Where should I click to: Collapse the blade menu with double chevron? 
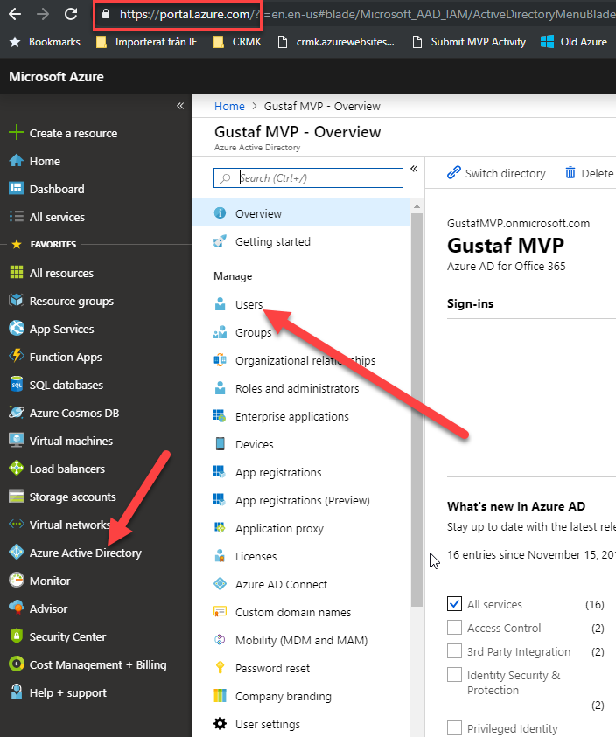pyautogui.click(x=414, y=169)
